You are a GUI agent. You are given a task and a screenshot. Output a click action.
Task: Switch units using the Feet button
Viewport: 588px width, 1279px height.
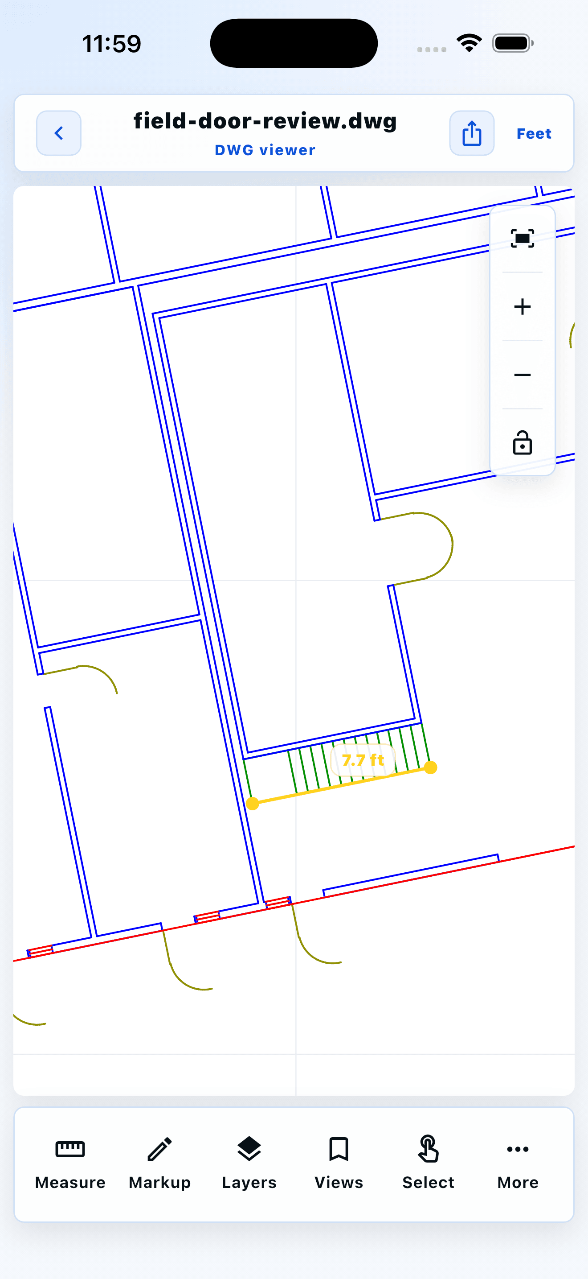coord(534,133)
